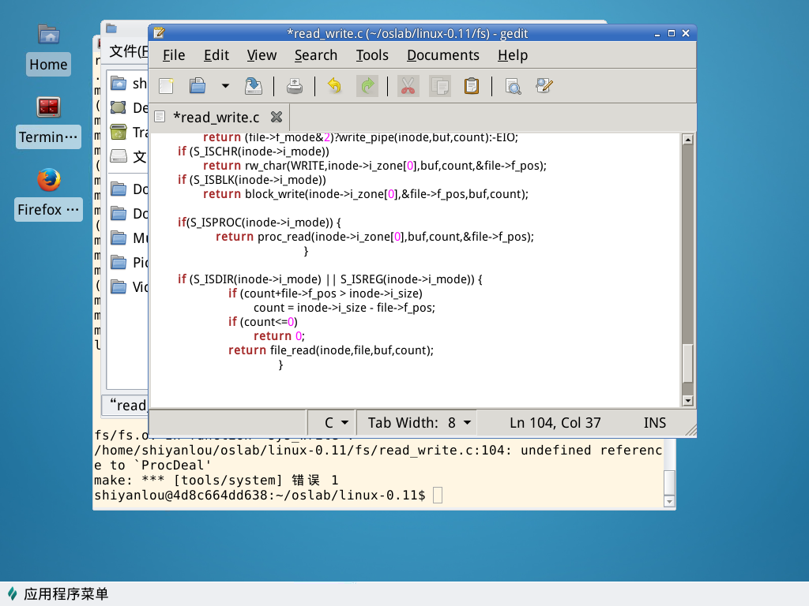Viewport: 809px width, 606px height.
Task: Change the Tab Width setting
Action: point(419,423)
